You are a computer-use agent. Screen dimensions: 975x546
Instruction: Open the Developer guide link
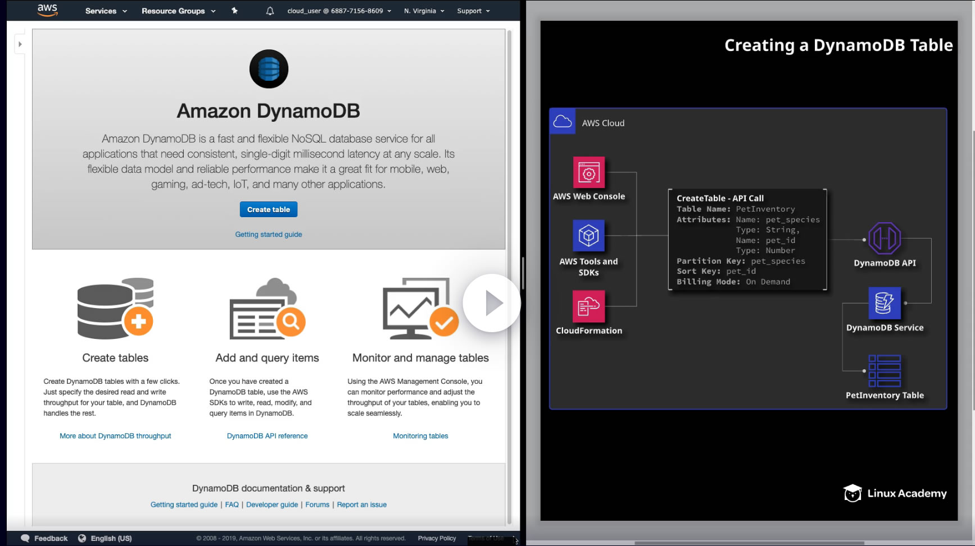pyautogui.click(x=272, y=505)
